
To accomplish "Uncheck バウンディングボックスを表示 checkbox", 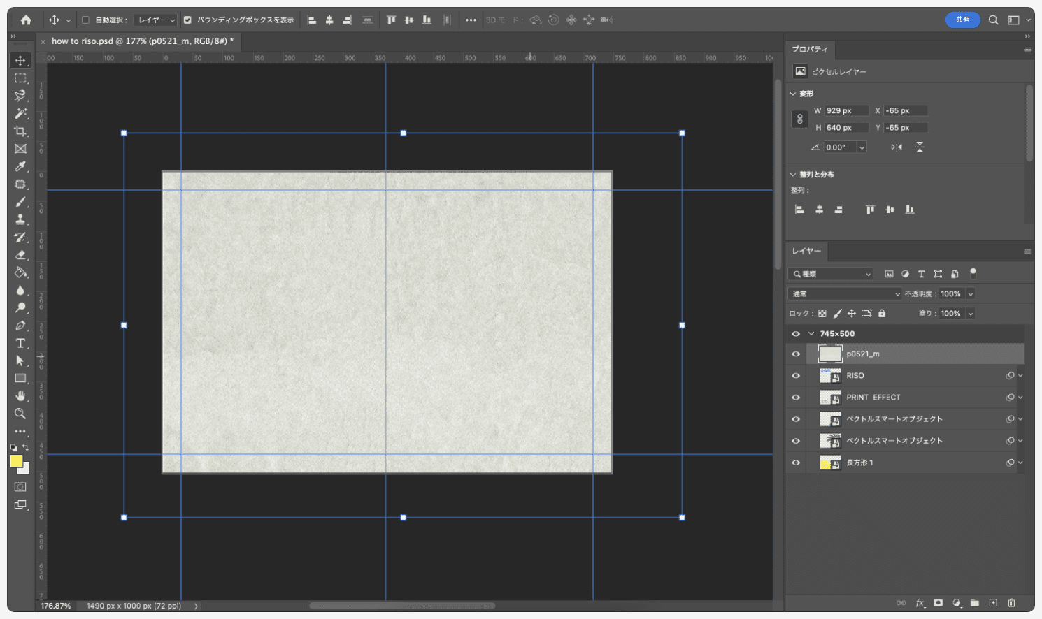I will pos(187,20).
